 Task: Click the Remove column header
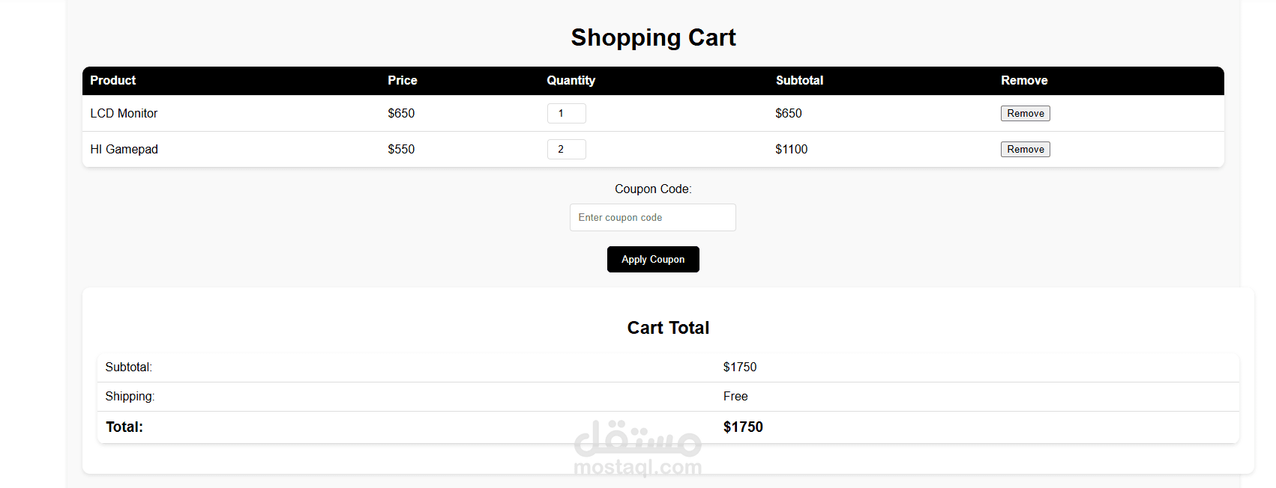point(1024,81)
